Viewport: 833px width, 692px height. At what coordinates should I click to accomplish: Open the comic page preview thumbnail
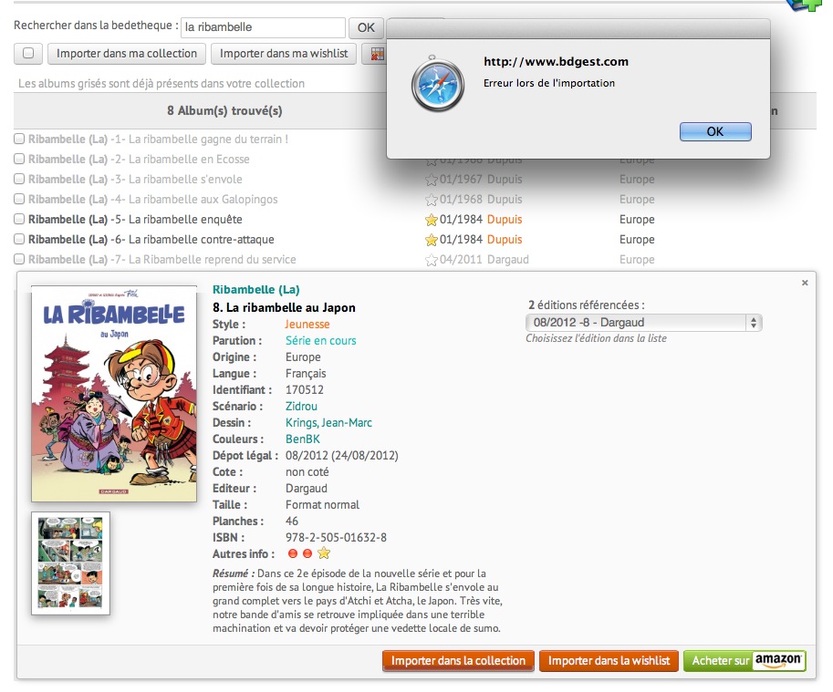(x=71, y=563)
